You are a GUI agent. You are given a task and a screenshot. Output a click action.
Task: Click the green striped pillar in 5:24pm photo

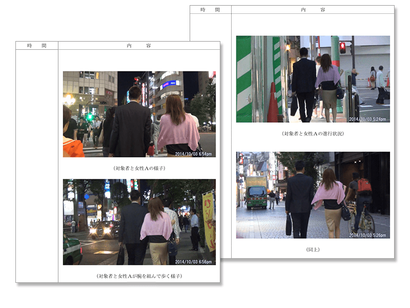244,79
